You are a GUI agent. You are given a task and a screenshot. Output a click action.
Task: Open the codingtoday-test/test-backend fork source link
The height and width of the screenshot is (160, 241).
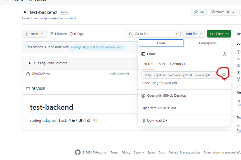[57, 18]
